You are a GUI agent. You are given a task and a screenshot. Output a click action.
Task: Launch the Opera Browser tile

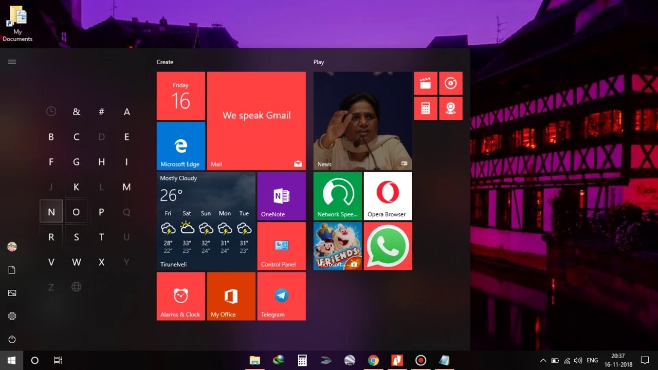point(388,196)
